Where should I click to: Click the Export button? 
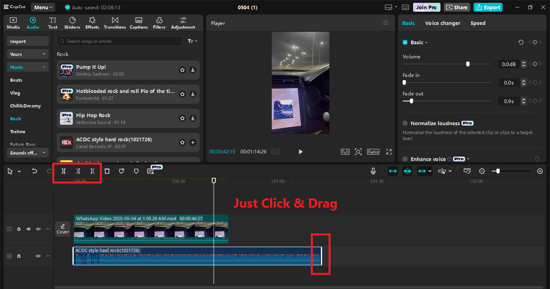point(488,7)
